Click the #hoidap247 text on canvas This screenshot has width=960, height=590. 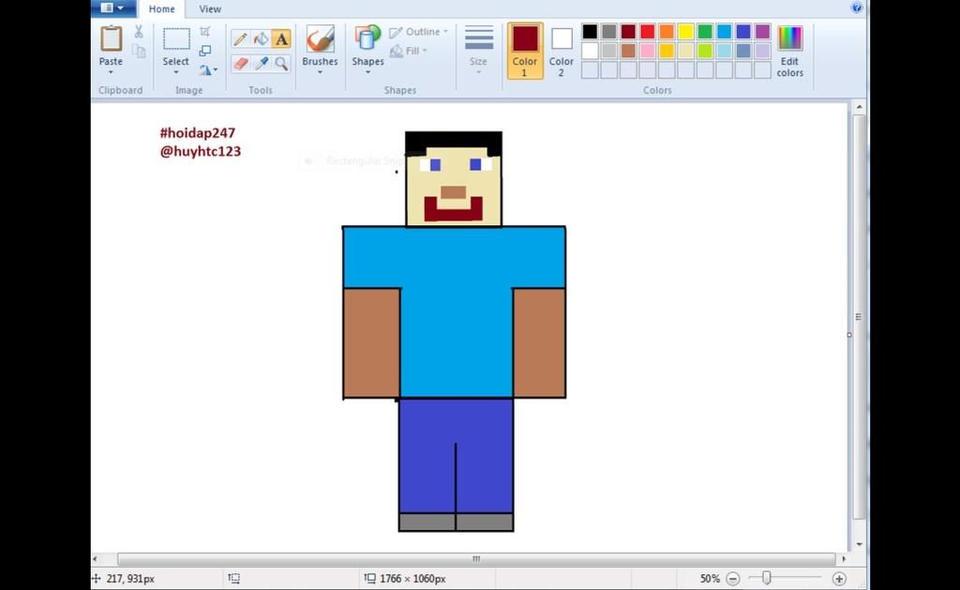(x=198, y=133)
